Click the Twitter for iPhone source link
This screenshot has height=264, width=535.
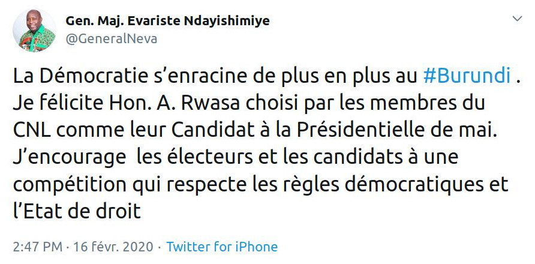point(222,247)
